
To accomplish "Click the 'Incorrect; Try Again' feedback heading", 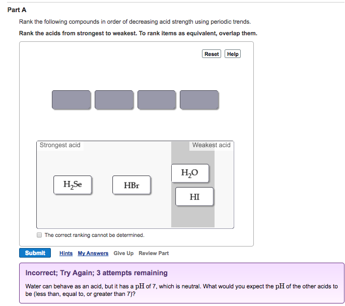I will click(96, 273).
